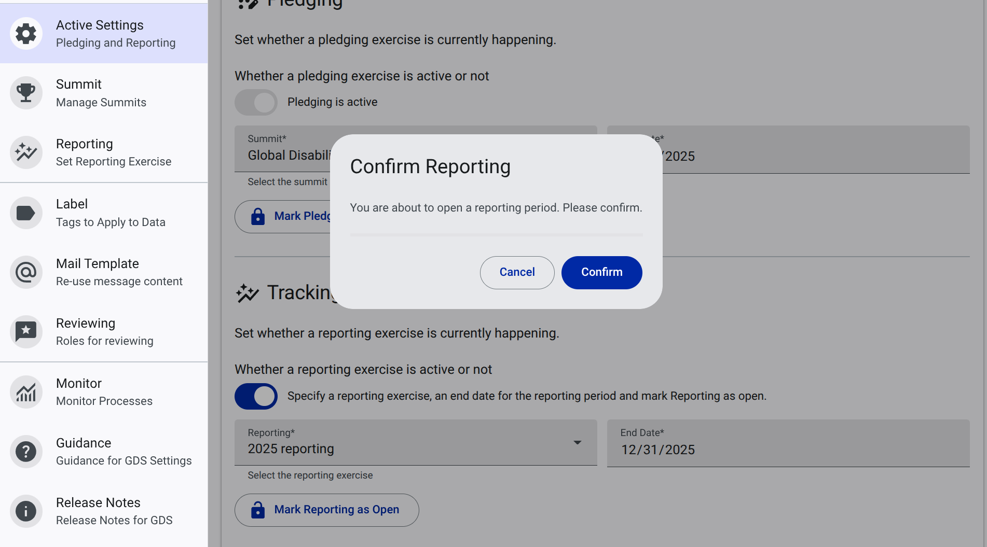Open Guidance for GDS Settings
Image resolution: width=987 pixels, height=547 pixels.
coord(104,452)
